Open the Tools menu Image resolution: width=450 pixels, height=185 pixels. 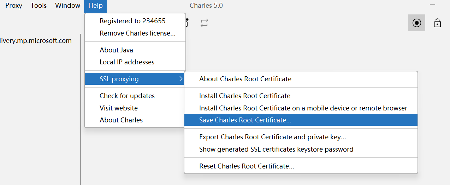[39, 6]
